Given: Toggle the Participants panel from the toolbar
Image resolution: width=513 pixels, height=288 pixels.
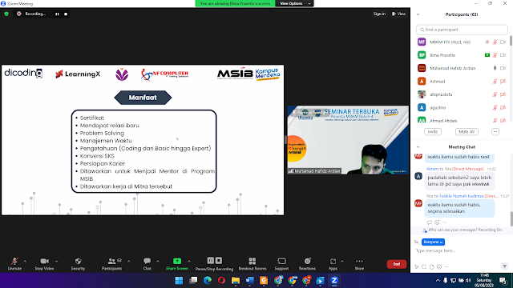Looking at the screenshot, I should click(x=111, y=263).
